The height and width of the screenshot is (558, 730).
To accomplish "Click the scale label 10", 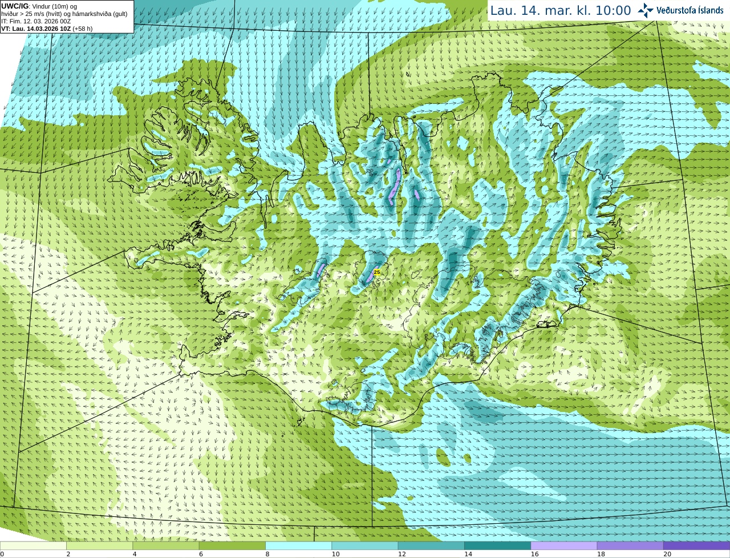I will (x=335, y=554).
